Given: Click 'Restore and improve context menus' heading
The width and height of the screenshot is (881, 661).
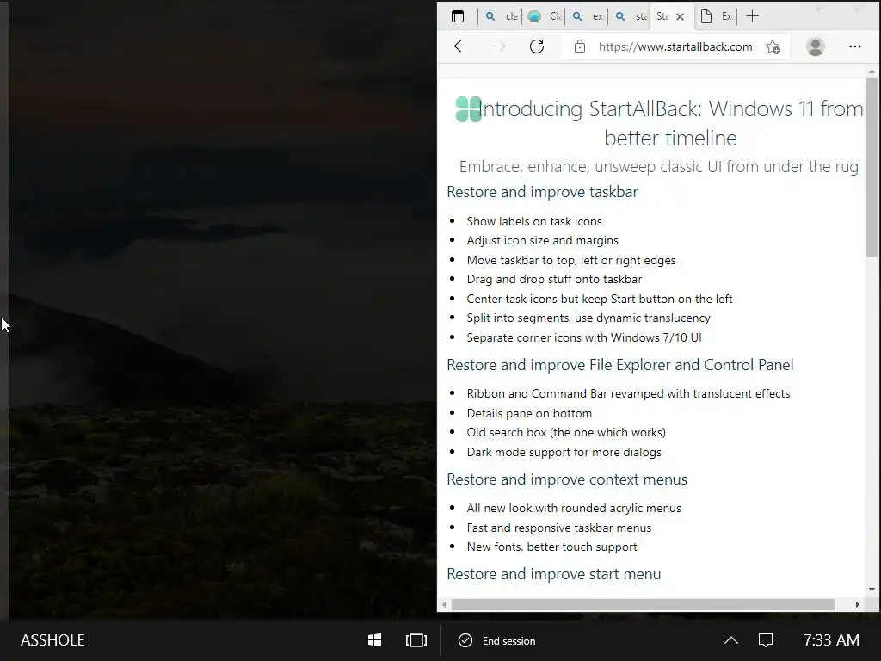Looking at the screenshot, I should click(567, 479).
